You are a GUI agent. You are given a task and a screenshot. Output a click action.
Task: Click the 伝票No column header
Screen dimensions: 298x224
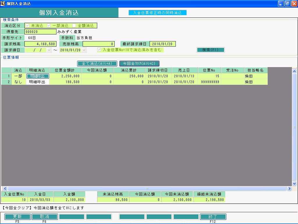[210, 70]
